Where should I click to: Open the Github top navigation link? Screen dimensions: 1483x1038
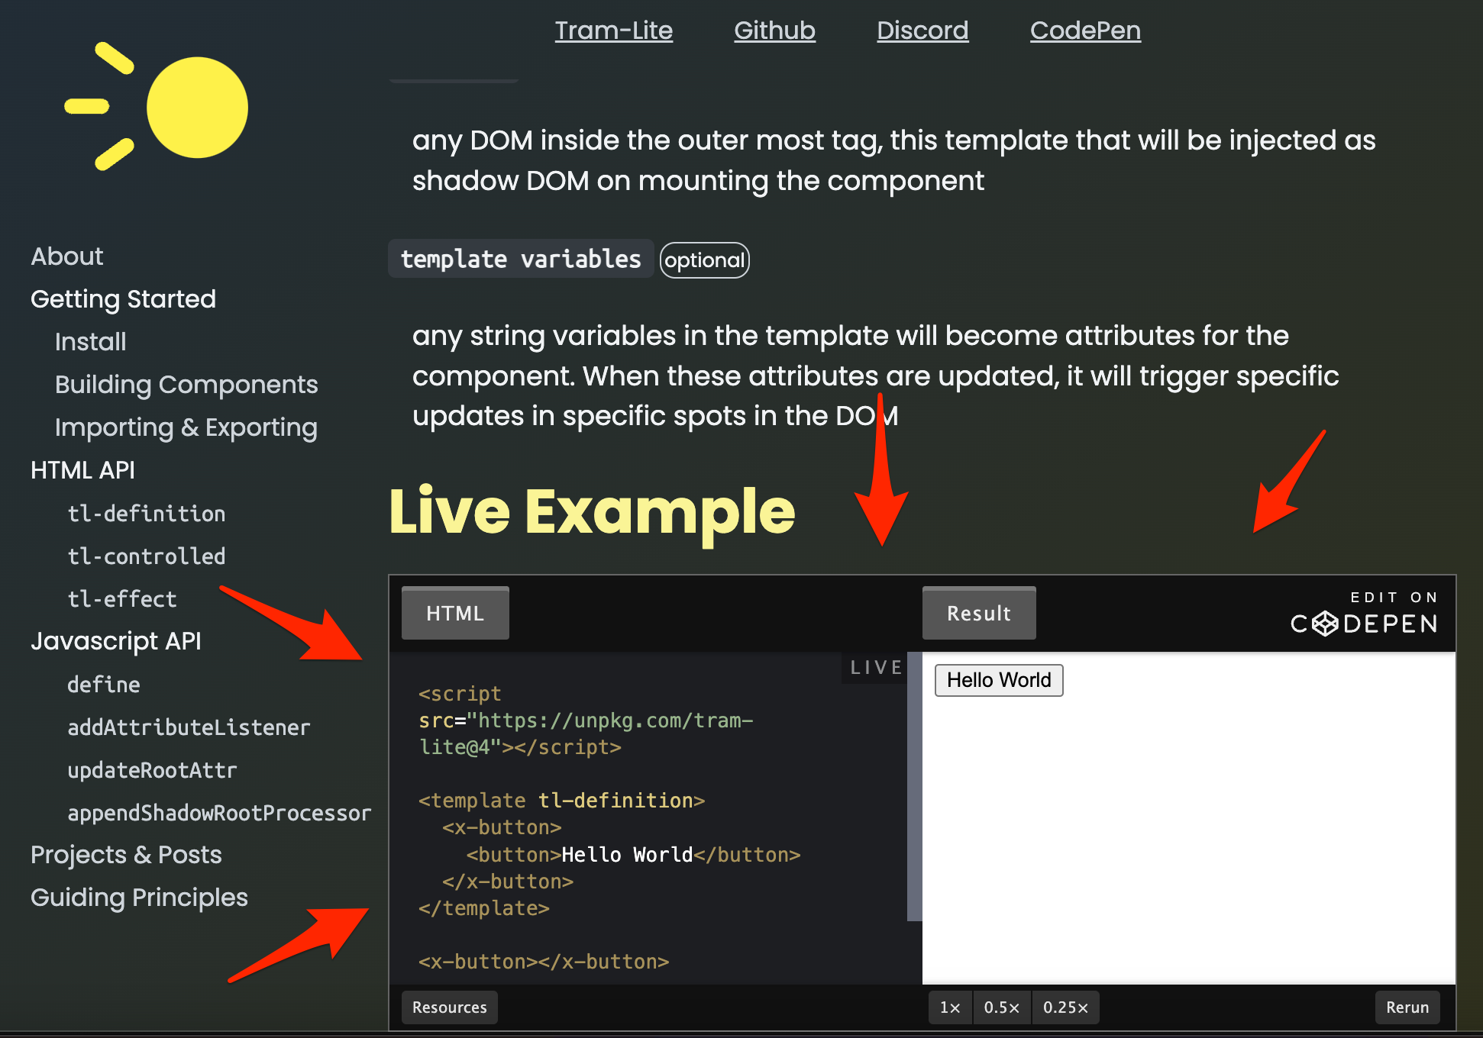coord(775,31)
